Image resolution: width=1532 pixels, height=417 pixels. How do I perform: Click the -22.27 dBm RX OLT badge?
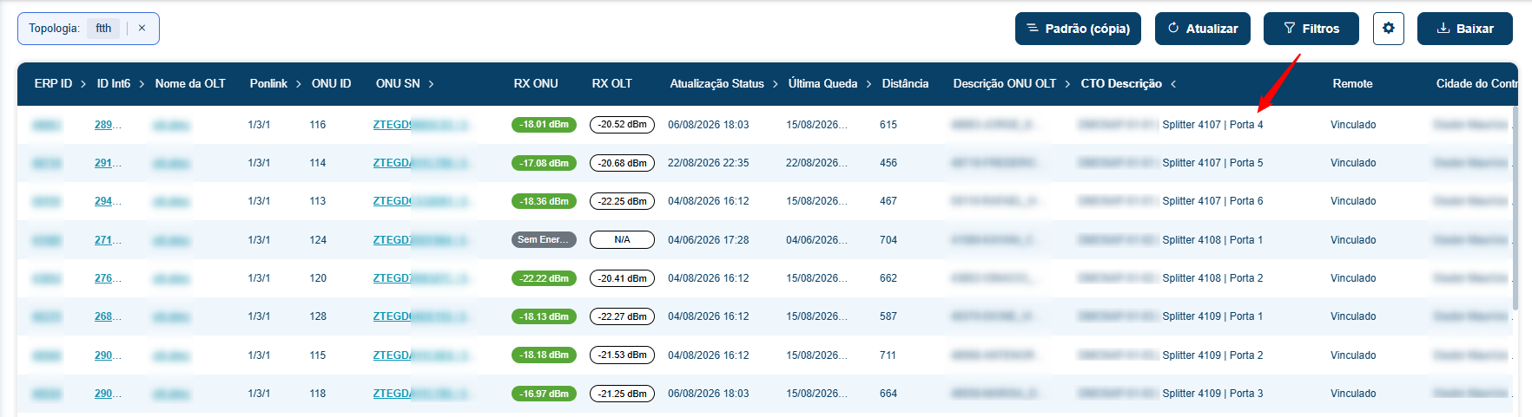coord(622,316)
